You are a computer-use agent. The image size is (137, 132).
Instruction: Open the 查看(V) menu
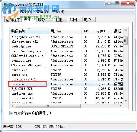click(42, 12)
